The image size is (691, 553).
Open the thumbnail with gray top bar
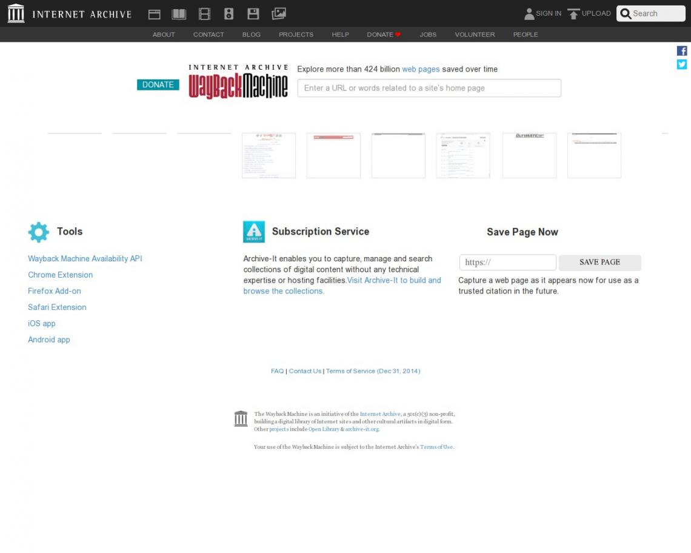398,156
